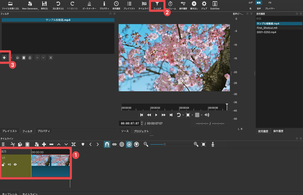Click the plus button to add a filter
This screenshot has width=303, height=195.
(5, 57)
